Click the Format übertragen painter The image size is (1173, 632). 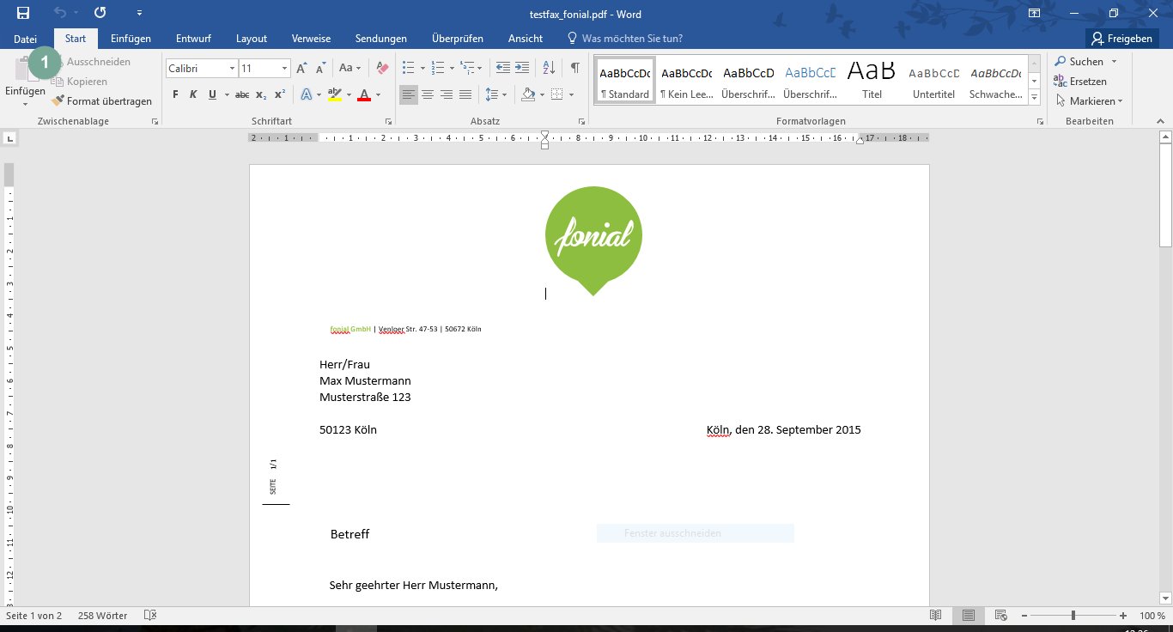click(101, 101)
